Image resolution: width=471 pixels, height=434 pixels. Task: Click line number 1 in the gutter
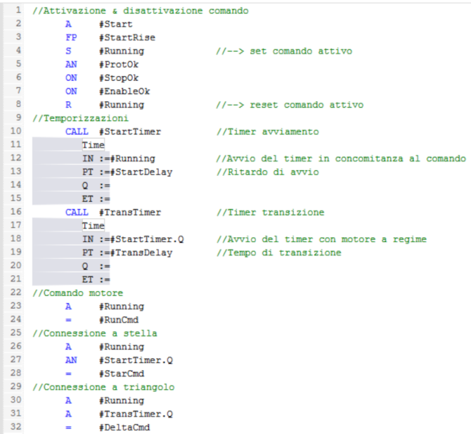[x=18, y=11]
